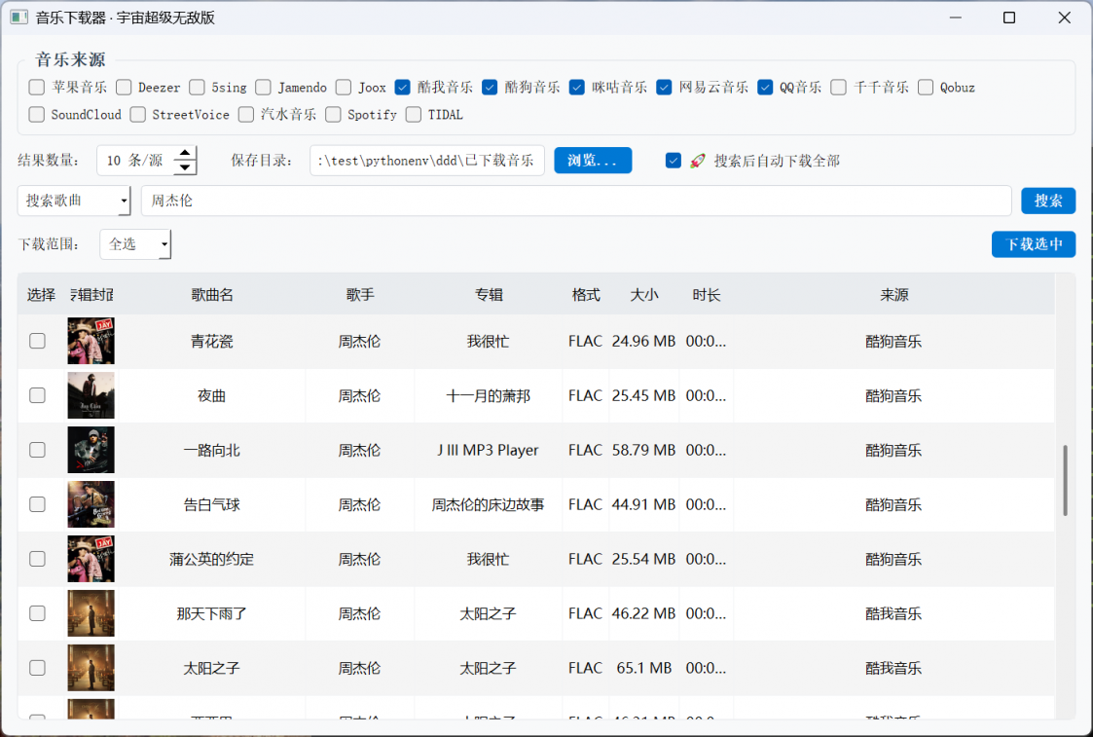Click album cover thumbnail for 夜曲
The width and height of the screenshot is (1093, 737).
tap(91, 396)
